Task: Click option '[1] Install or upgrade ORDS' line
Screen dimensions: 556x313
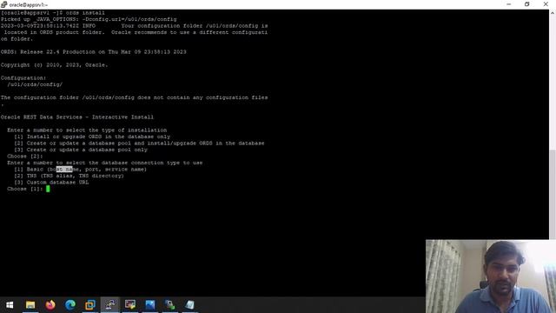Action: click(x=92, y=137)
